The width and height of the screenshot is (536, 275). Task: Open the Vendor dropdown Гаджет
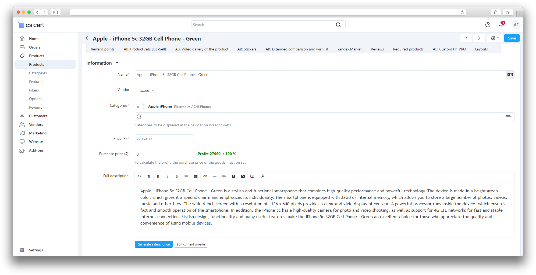[x=146, y=90]
